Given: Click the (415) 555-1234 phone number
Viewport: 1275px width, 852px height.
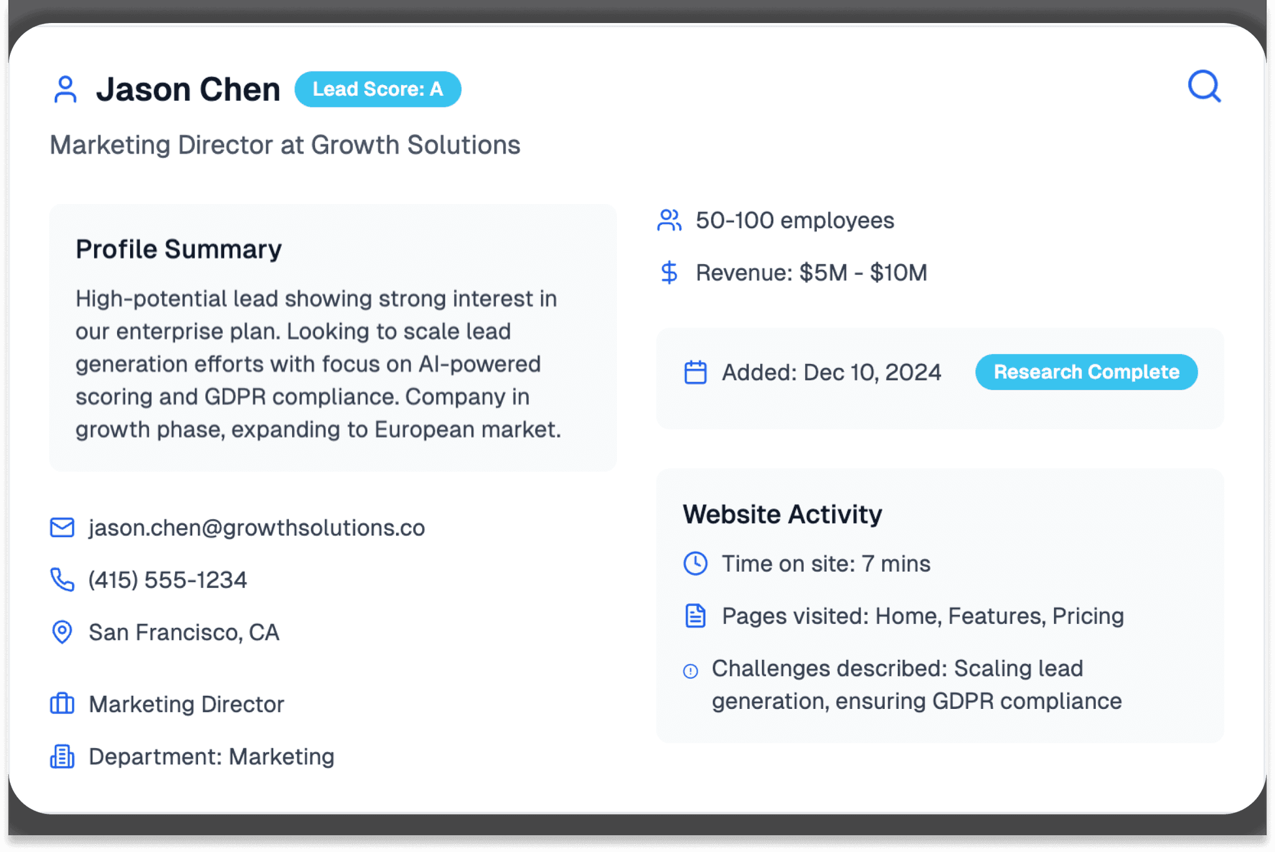Looking at the screenshot, I should point(167,580).
